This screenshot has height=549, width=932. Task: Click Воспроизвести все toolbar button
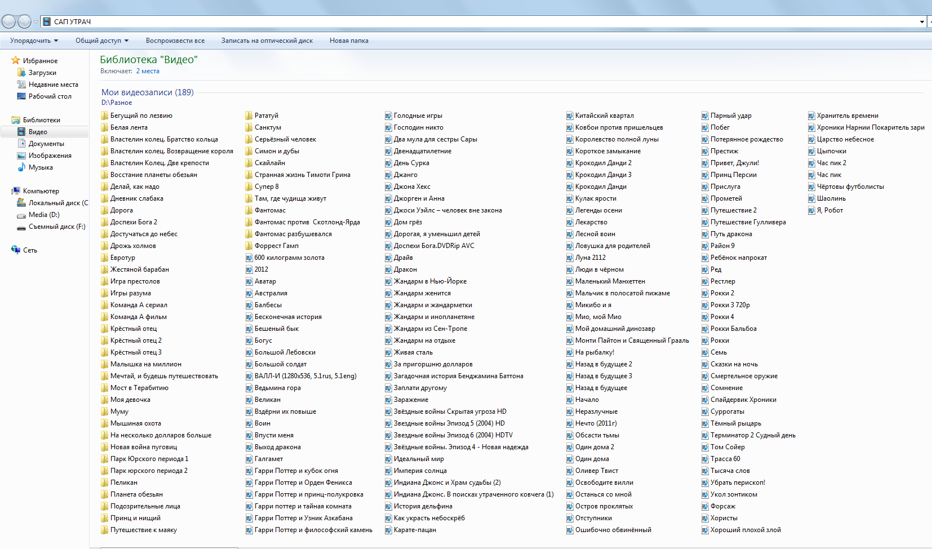point(175,41)
